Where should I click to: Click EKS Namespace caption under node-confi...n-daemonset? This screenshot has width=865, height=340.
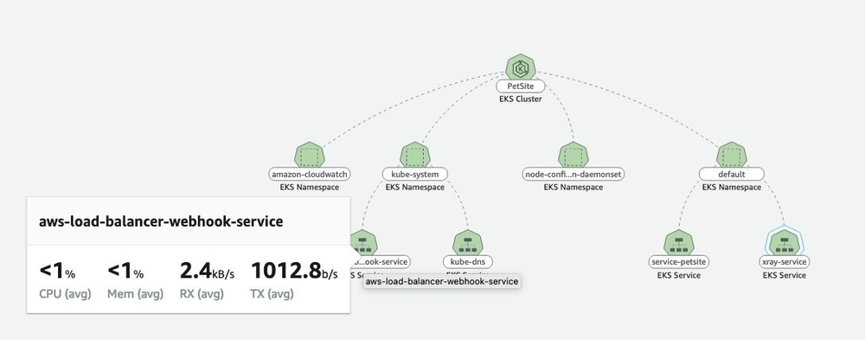[x=573, y=187]
